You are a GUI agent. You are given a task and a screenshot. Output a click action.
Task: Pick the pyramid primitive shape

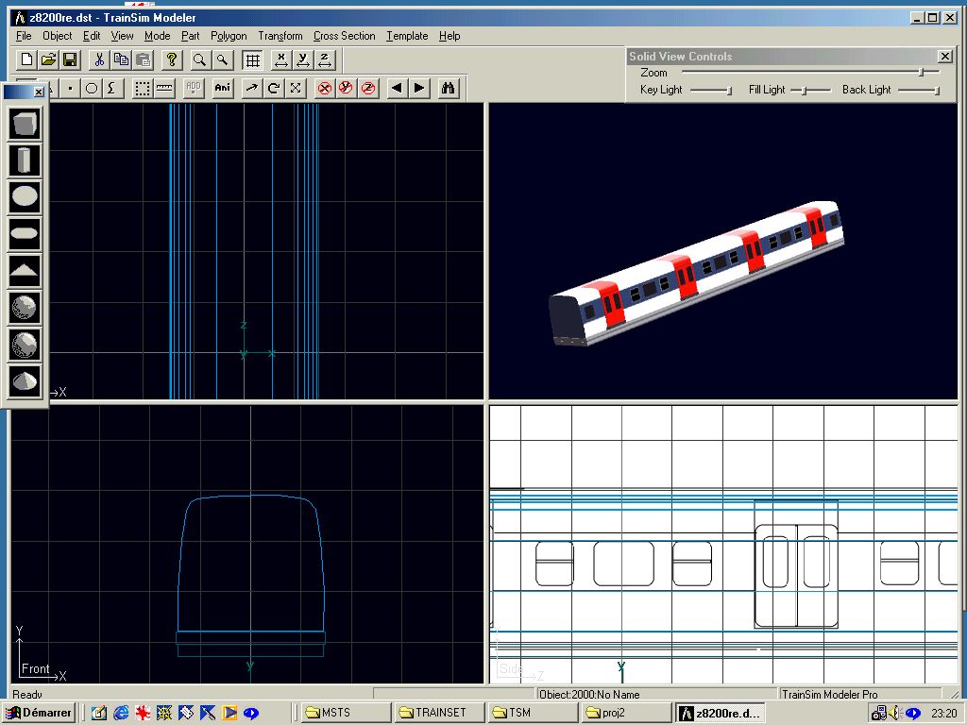(25, 271)
